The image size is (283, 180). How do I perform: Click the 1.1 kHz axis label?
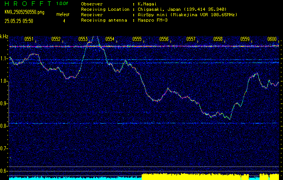pyautogui.click(x=4, y=58)
